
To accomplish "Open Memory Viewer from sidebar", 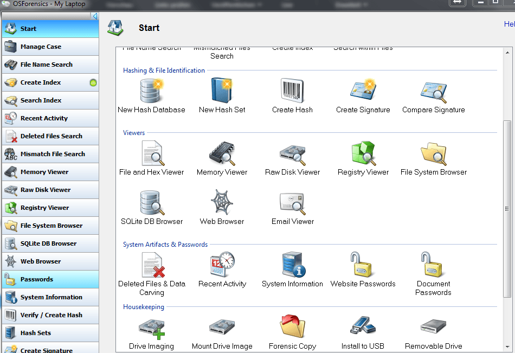I will [50, 172].
